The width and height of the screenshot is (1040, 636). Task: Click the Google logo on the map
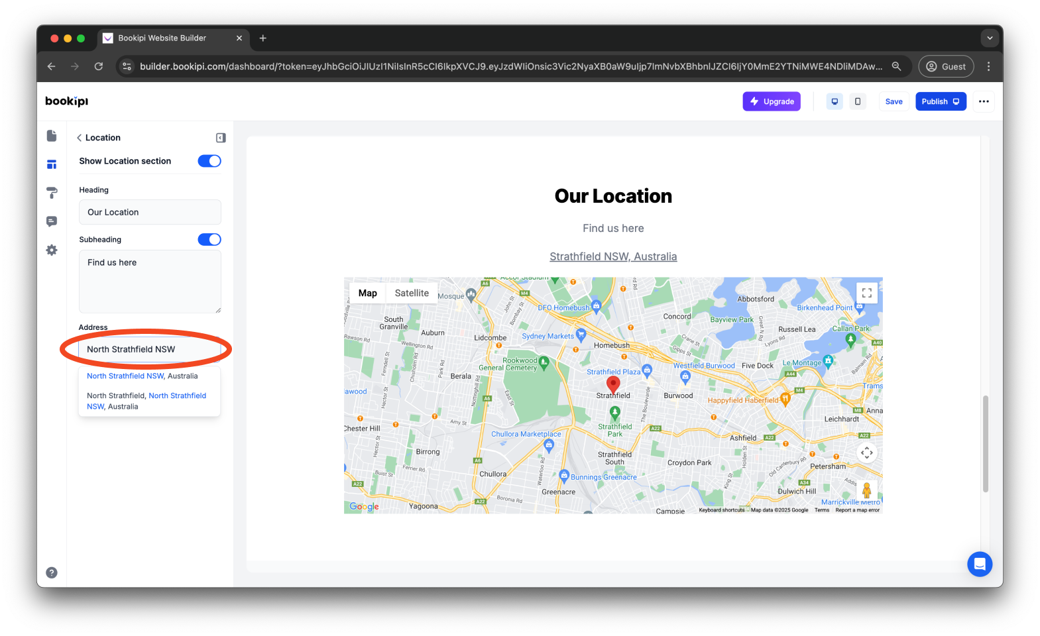click(364, 506)
